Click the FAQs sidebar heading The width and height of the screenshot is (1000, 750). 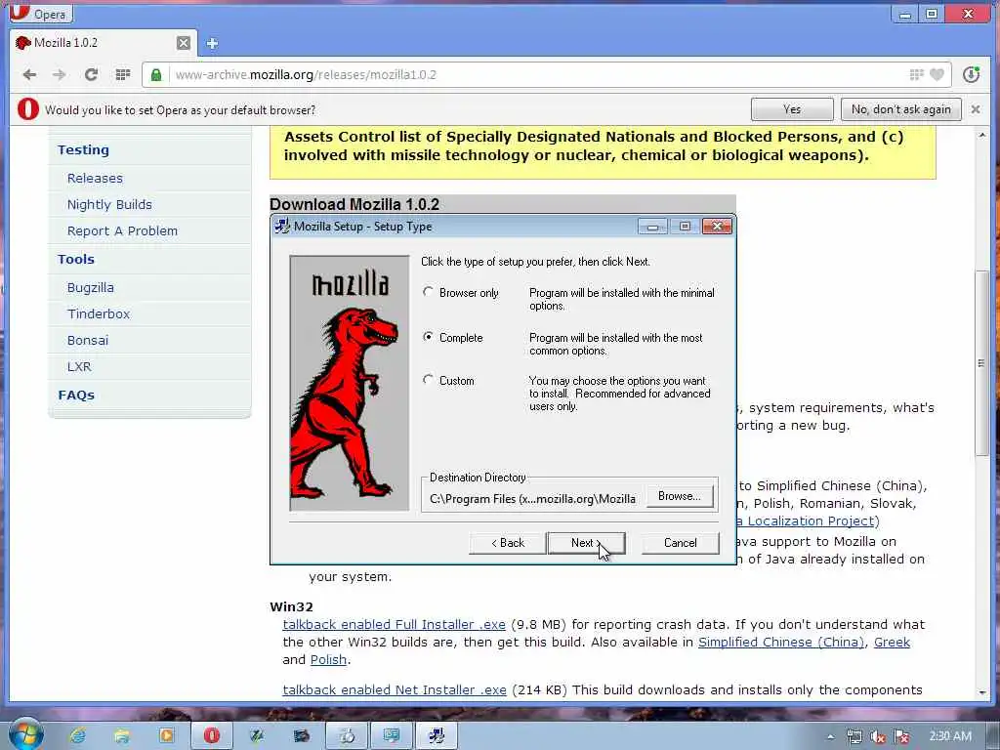76,395
